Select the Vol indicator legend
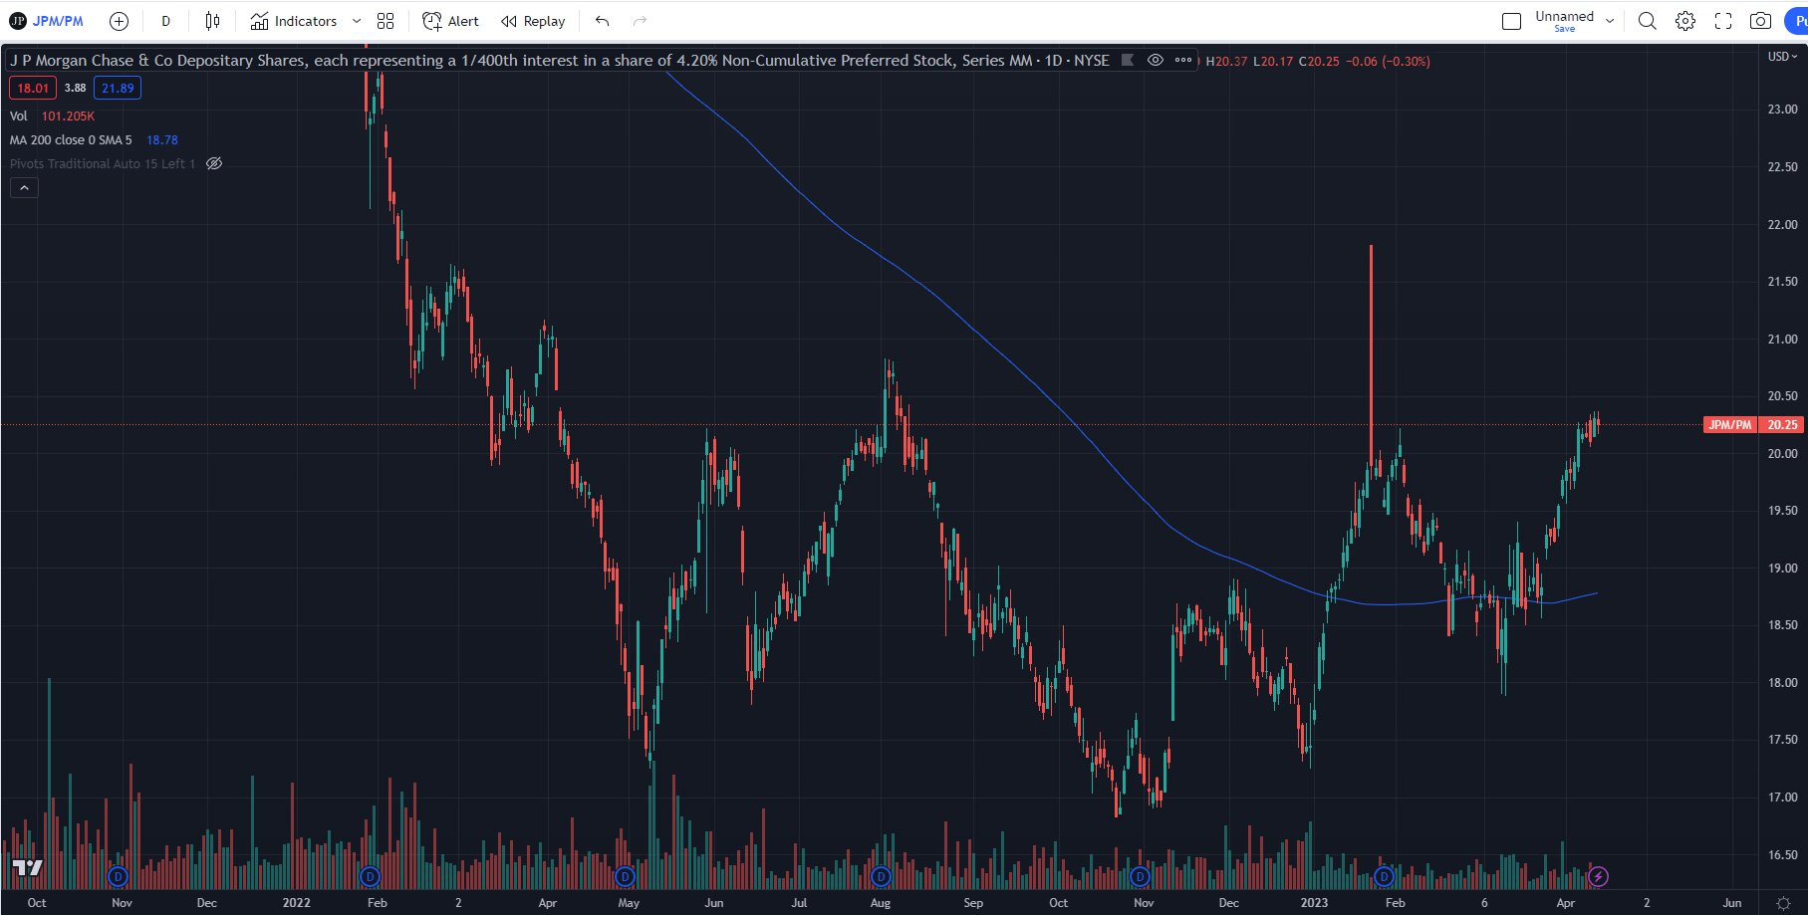Image resolution: width=1808 pixels, height=915 pixels. 18,116
